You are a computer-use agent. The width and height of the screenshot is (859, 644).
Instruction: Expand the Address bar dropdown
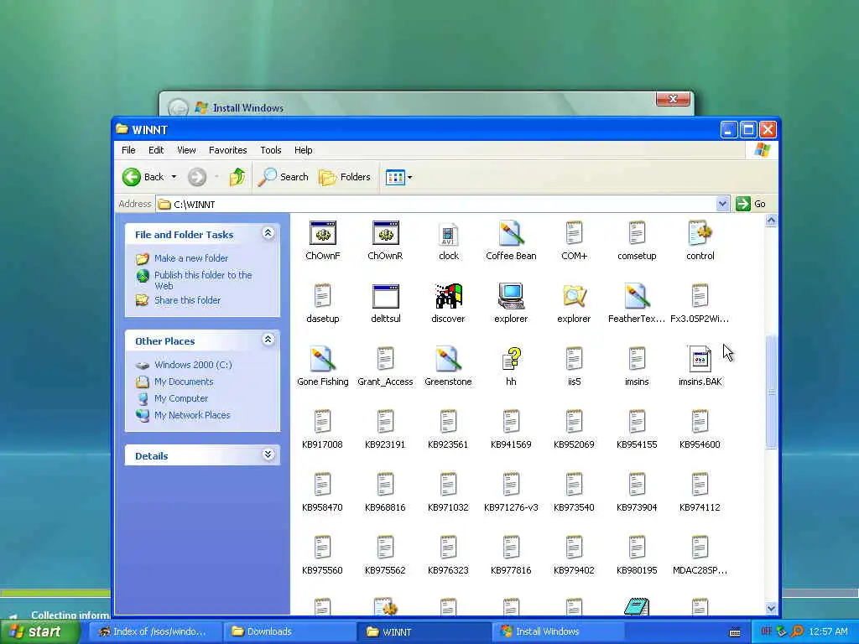point(722,204)
